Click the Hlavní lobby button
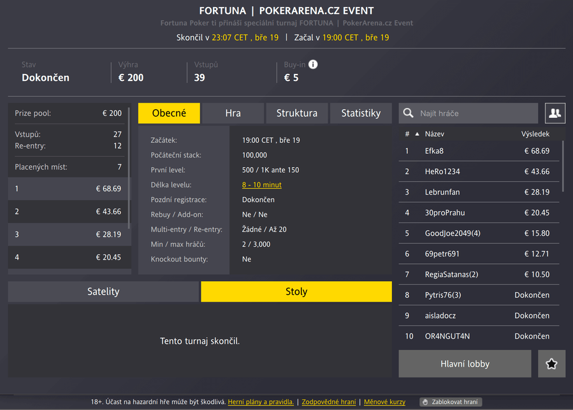The height and width of the screenshot is (410, 573). click(x=465, y=363)
